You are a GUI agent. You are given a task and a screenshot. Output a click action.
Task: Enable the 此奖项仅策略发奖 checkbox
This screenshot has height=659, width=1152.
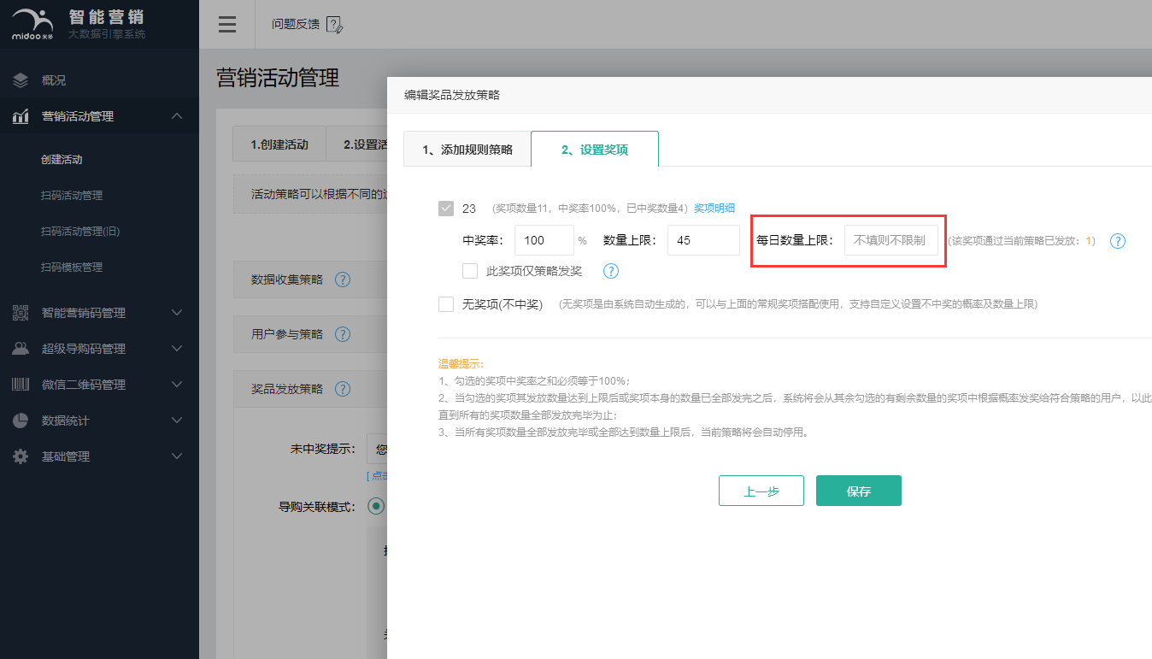[x=470, y=271]
